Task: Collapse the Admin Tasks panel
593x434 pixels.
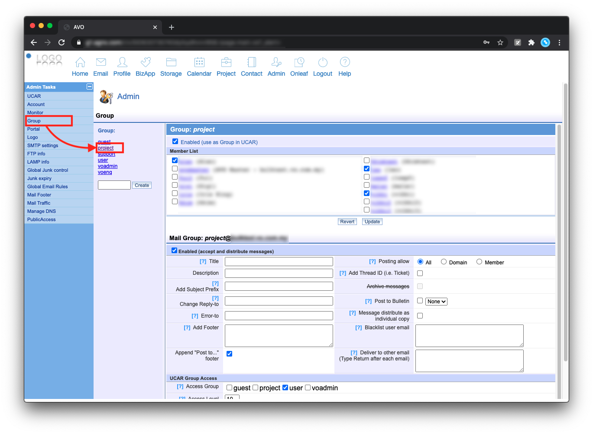Action: pyautogui.click(x=89, y=87)
